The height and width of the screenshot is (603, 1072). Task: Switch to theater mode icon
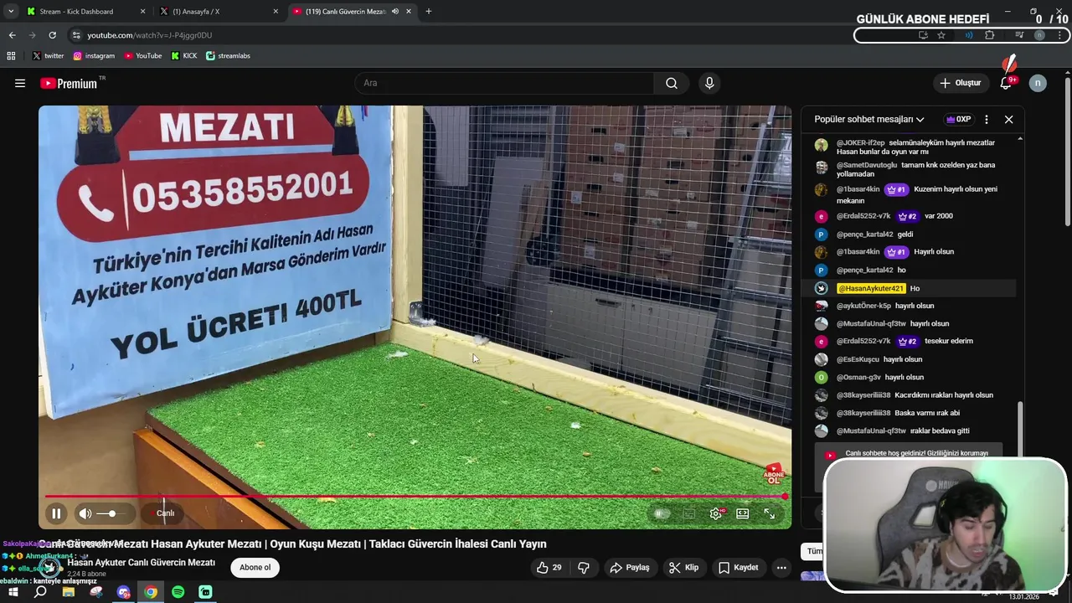point(743,513)
